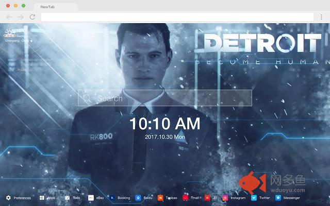Go back with the browser back arrow
The height and width of the screenshot is (206, 330).
pos(9,17)
